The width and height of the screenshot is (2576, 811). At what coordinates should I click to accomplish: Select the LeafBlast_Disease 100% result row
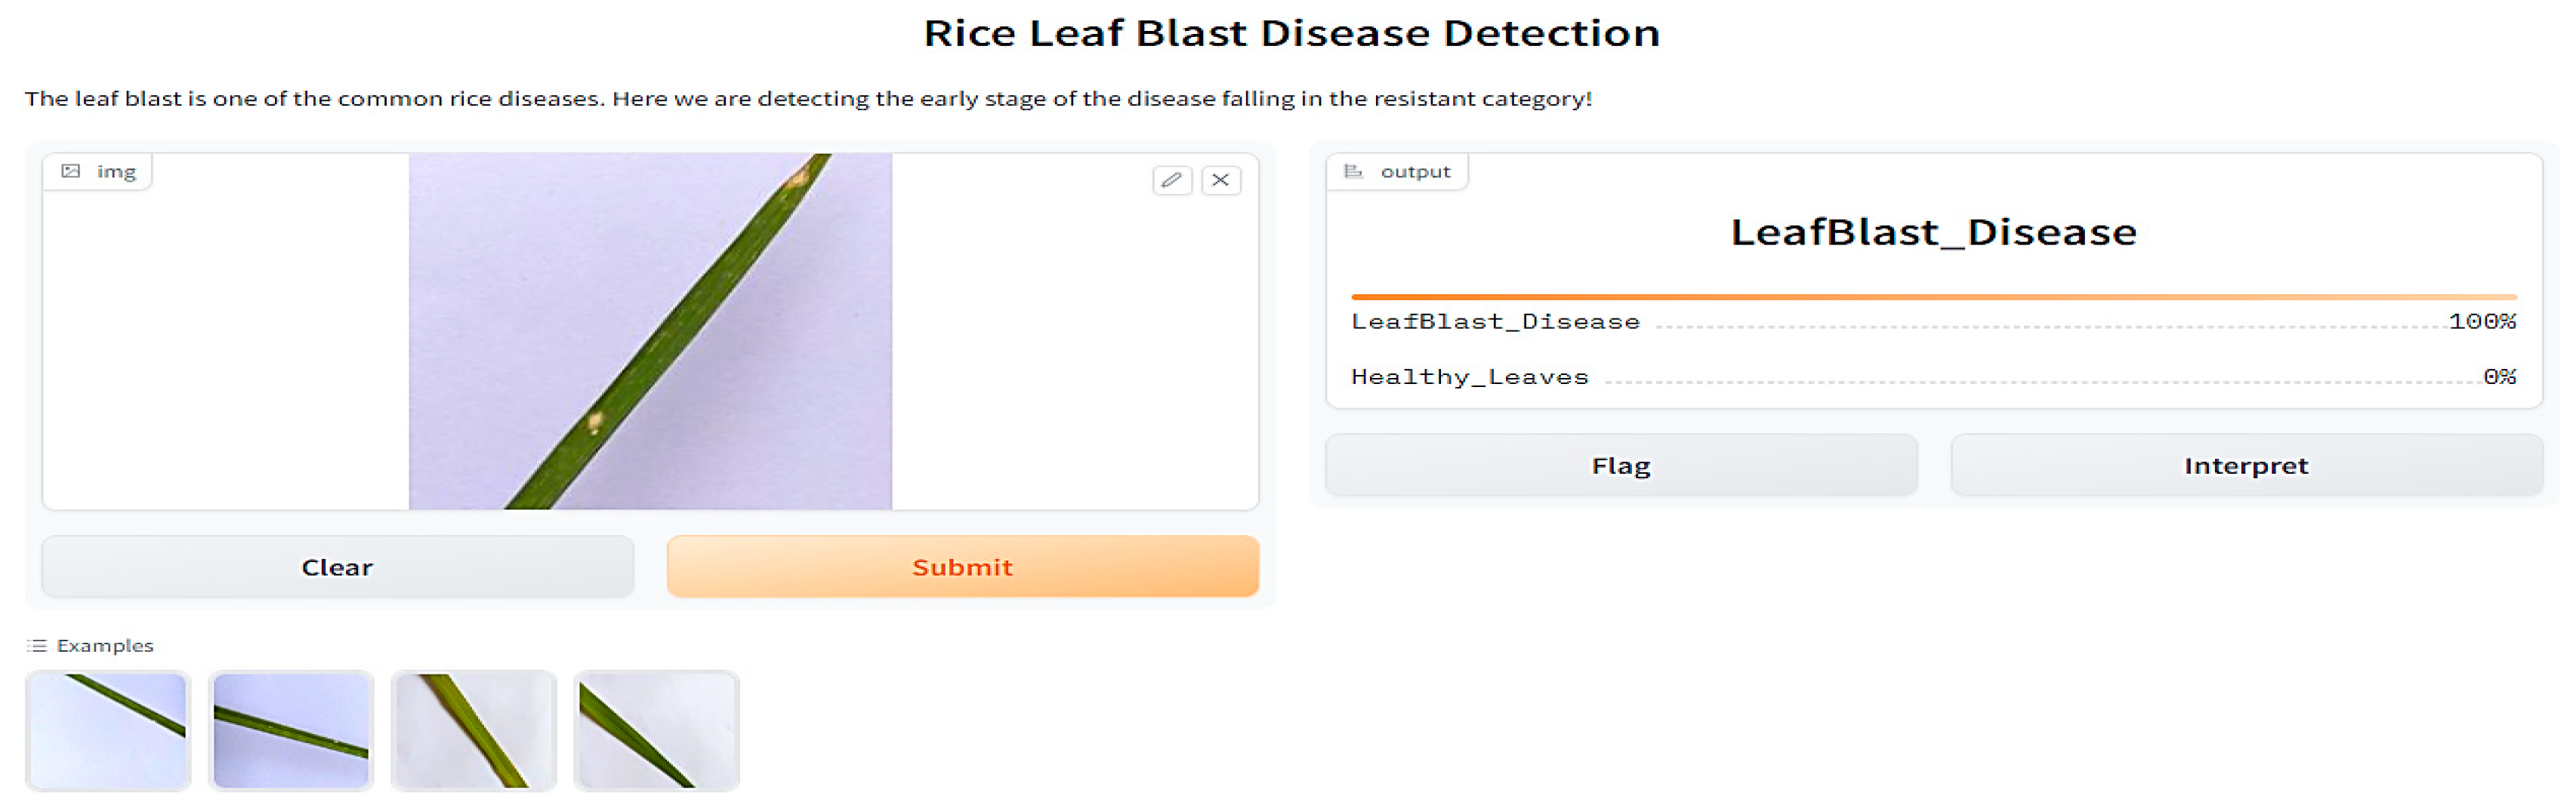click(x=1932, y=321)
